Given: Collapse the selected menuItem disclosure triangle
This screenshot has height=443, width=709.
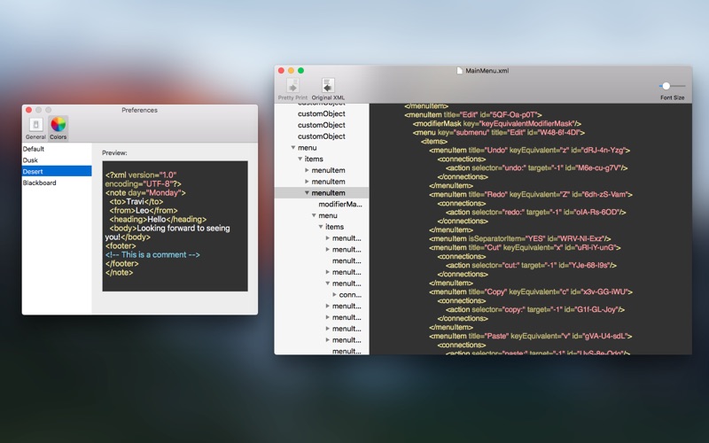Looking at the screenshot, I should click(x=307, y=193).
